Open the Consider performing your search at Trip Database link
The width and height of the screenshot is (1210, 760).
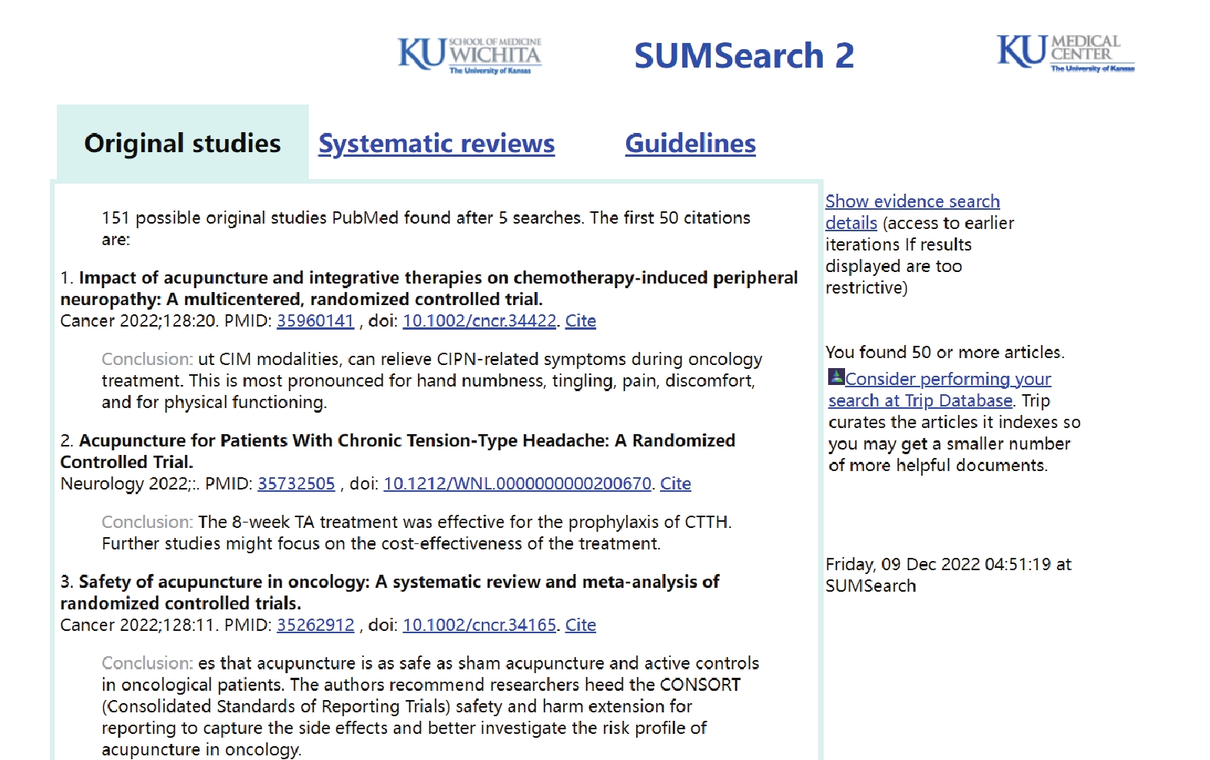click(x=940, y=390)
